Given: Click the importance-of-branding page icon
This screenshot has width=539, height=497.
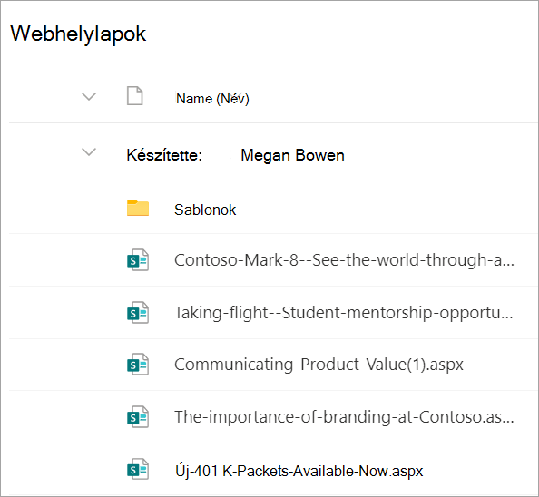Looking at the screenshot, I should [138, 417].
